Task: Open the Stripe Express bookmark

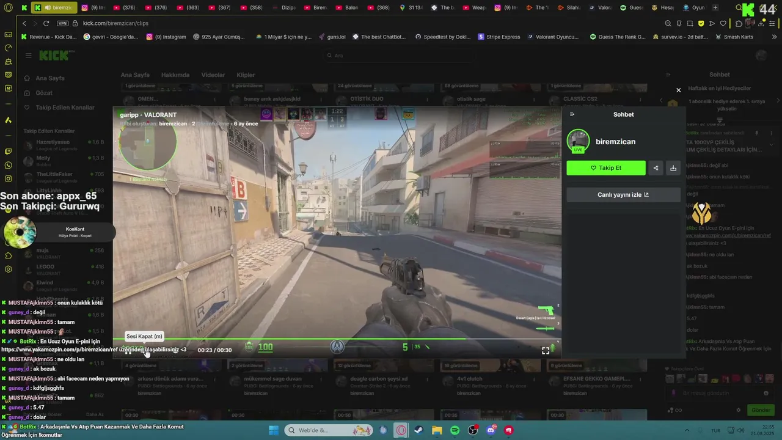Action: pos(499,37)
